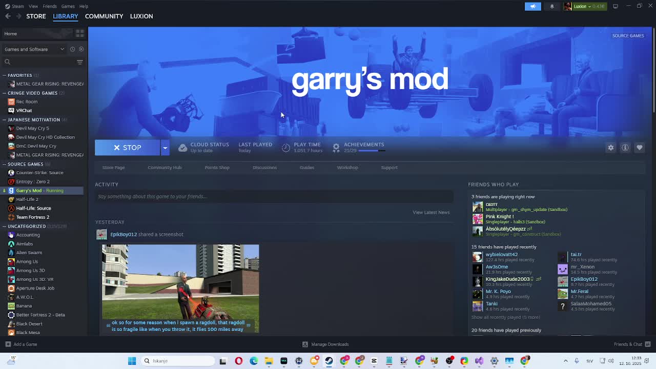The width and height of the screenshot is (656, 369).
Task: Switch to the COMMUNITY tab
Action: 104,16
